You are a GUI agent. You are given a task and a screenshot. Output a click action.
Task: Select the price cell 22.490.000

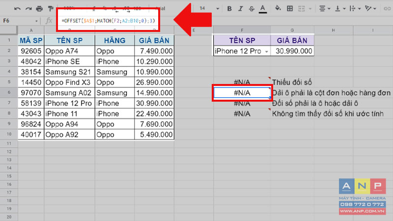click(x=154, y=113)
